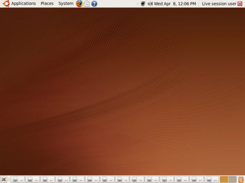Image resolution: width=245 pixels, height=183 pixels.
Task: Select the taskbar window button nearest Show Desktop
Action: point(18,180)
